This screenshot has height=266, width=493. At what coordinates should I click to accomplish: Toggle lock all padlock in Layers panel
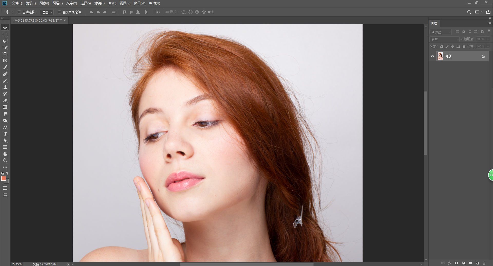point(464,46)
